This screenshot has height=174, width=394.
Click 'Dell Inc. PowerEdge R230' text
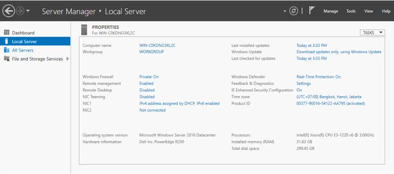point(162,142)
